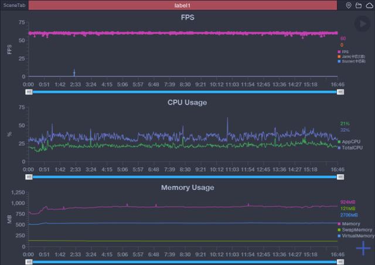Open the SceneTab tab

tap(14, 5)
